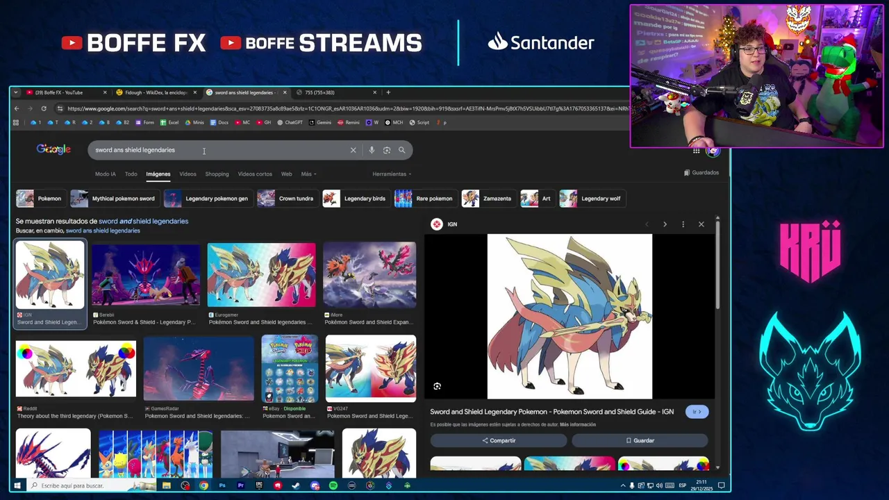The height and width of the screenshot is (500, 889).
Task: Select the Todo search tab
Action: click(x=131, y=174)
